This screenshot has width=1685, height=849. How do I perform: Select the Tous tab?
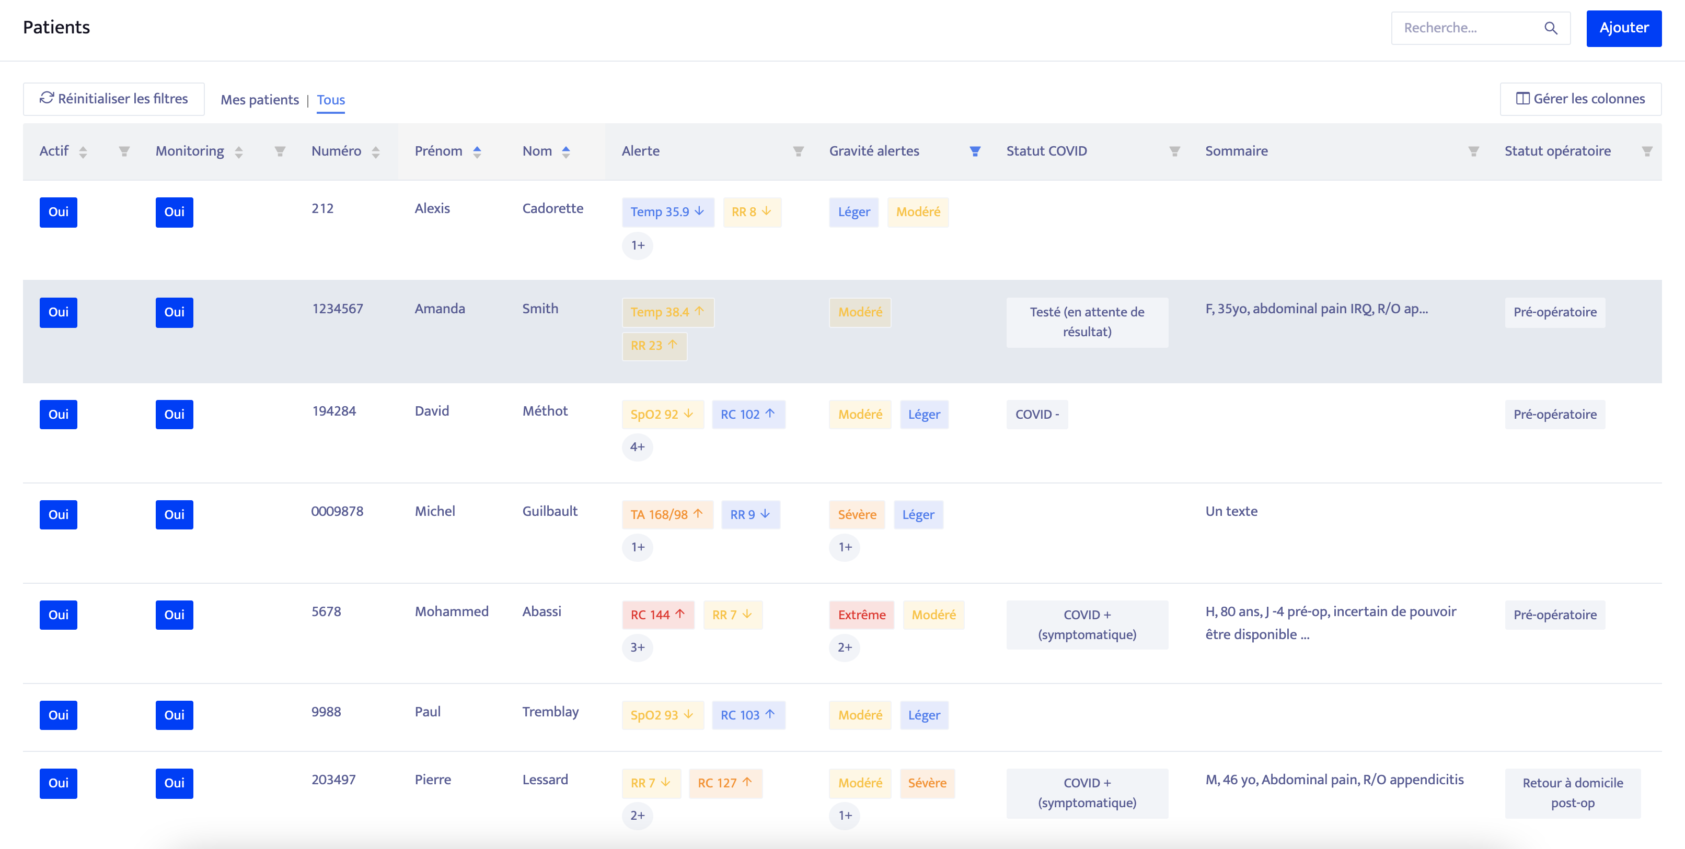click(330, 100)
